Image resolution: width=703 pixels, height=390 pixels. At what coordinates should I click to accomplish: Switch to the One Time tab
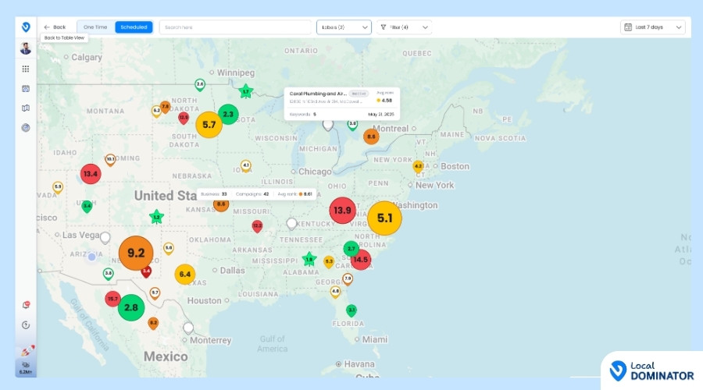point(95,27)
